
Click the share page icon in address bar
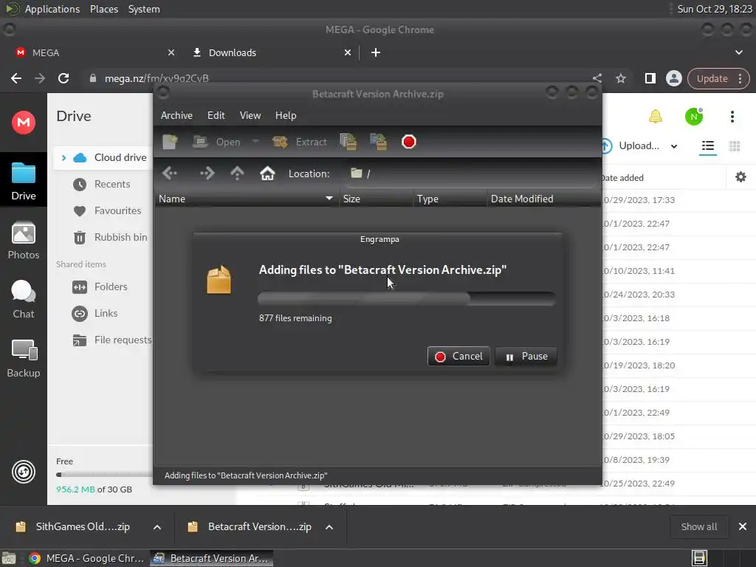pyautogui.click(x=597, y=78)
